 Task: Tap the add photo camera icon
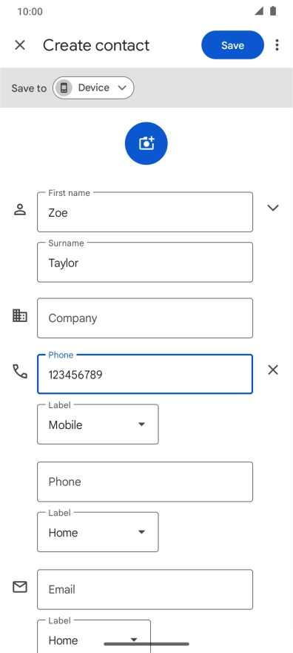(x=146, y=143)
